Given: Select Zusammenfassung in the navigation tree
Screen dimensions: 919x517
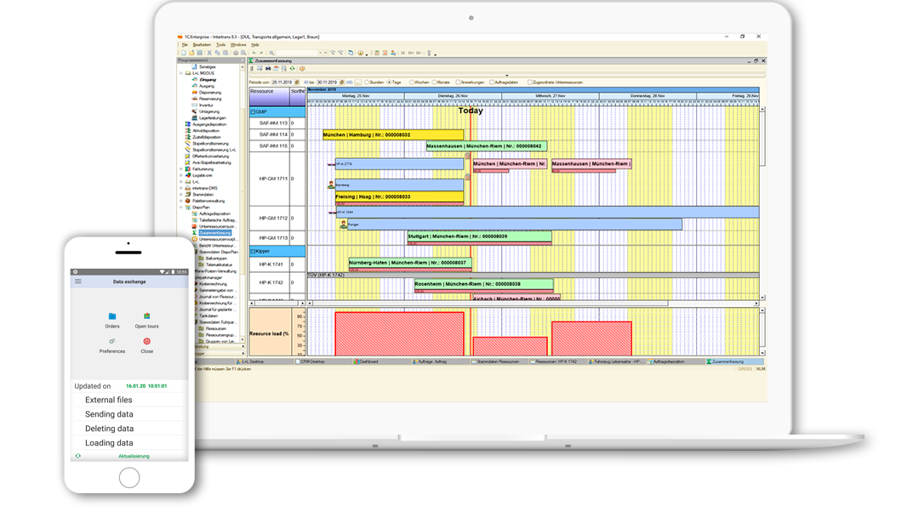Looking at the screenshot, I should click(x=214, y=233).
